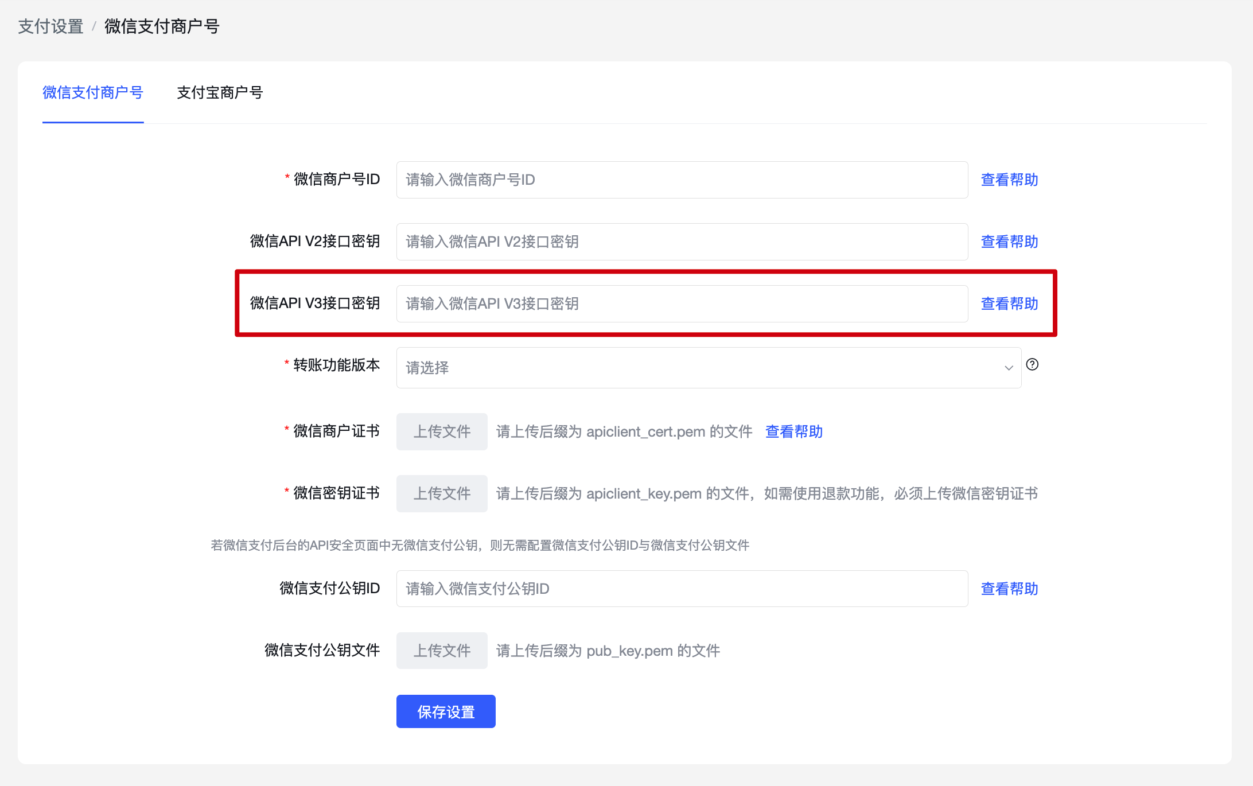Open 查看帮助 link for 微信商户号ID
This screenshot has height=786, width=1253.
(1009, 180)
